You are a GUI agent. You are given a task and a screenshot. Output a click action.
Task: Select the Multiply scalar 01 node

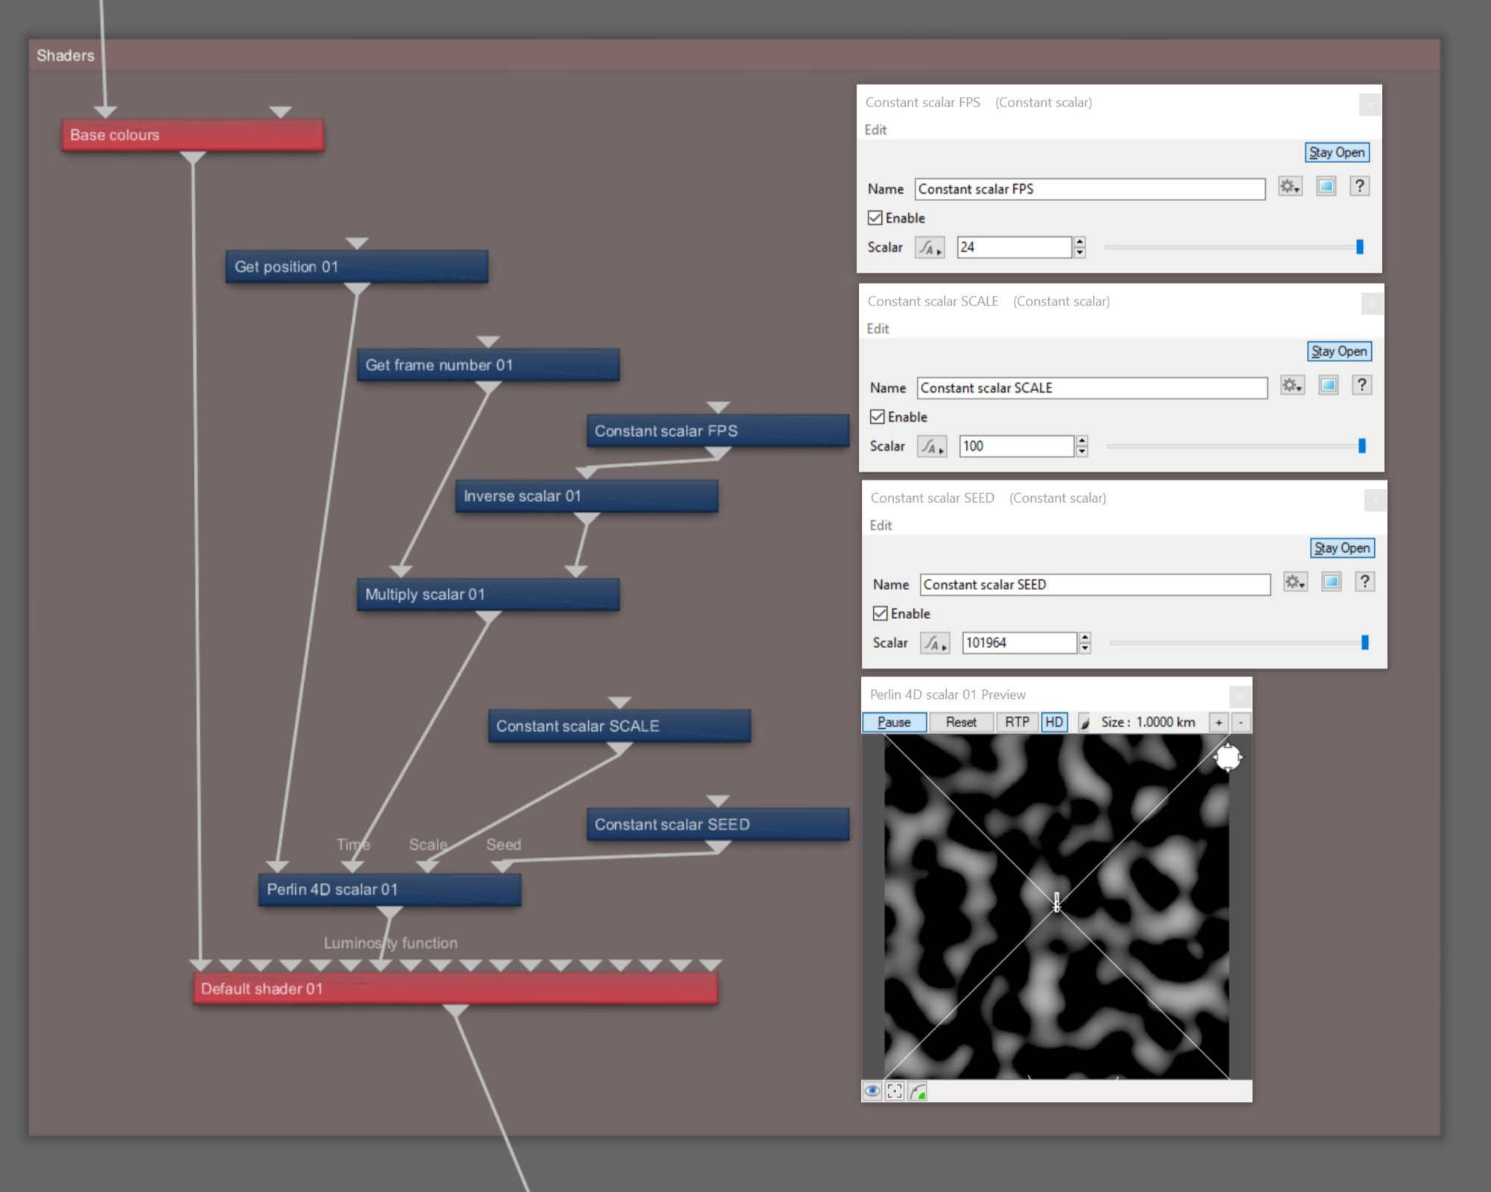click(x=488, y=595)
